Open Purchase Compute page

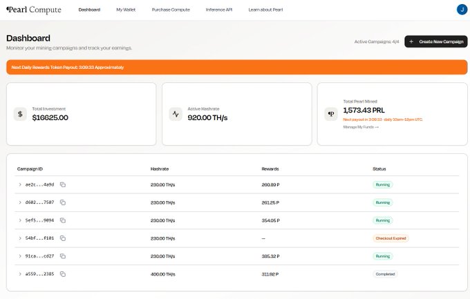click(x=171, y=10)
